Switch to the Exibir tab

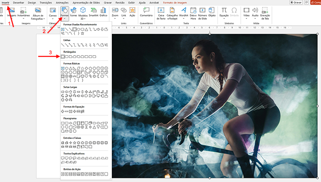[x=132, y=3]
